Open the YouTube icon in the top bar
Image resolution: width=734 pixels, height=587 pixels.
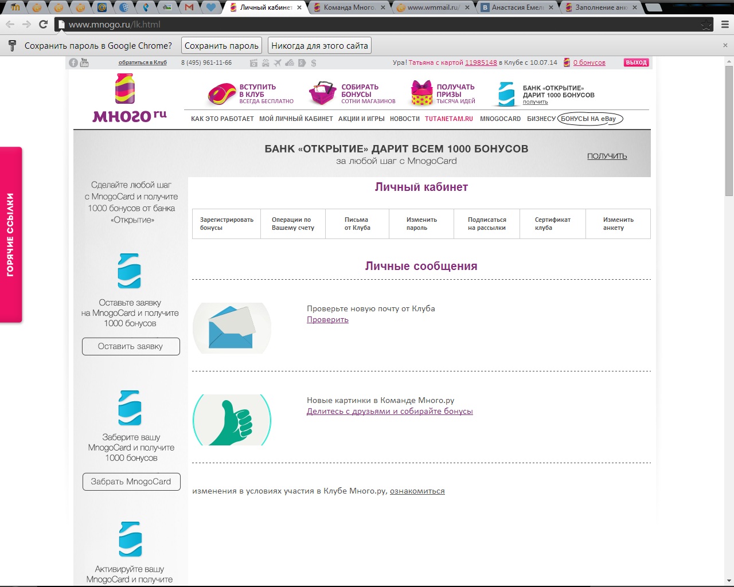84,62
